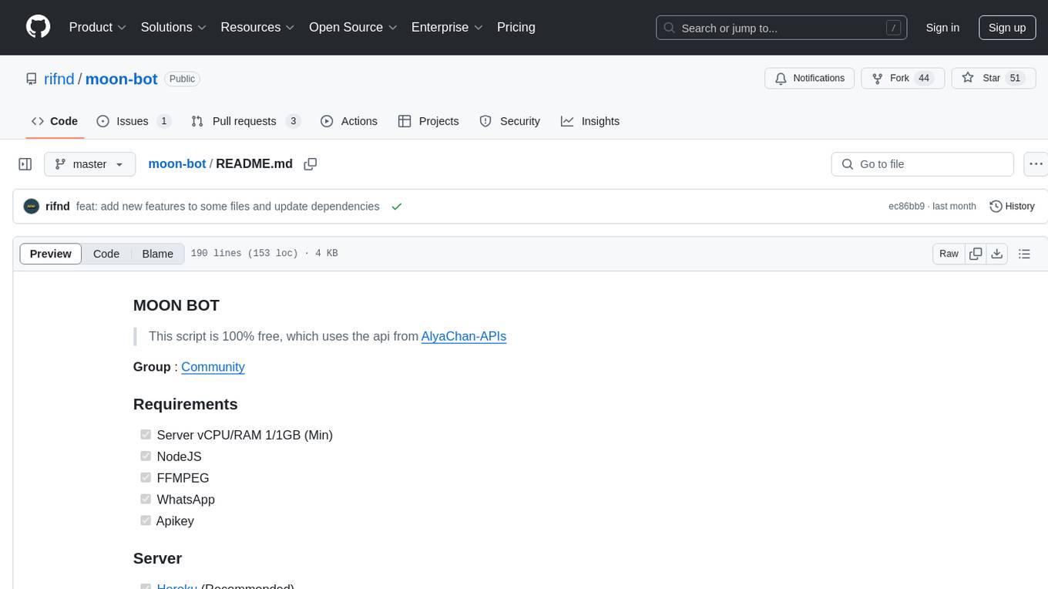1048x589 pixels.
Task: Click the Sign in link
Action: tap(942, 28)
